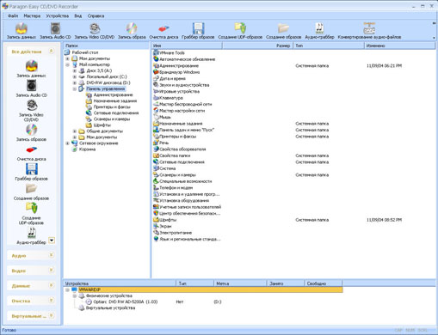
Task: Open Аудио-граббер from the toolbar
Action: (x=319, y=31)
